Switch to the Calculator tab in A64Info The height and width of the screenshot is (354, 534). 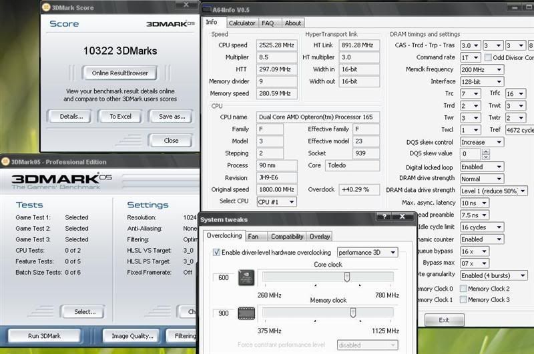(x=242, y=23)
